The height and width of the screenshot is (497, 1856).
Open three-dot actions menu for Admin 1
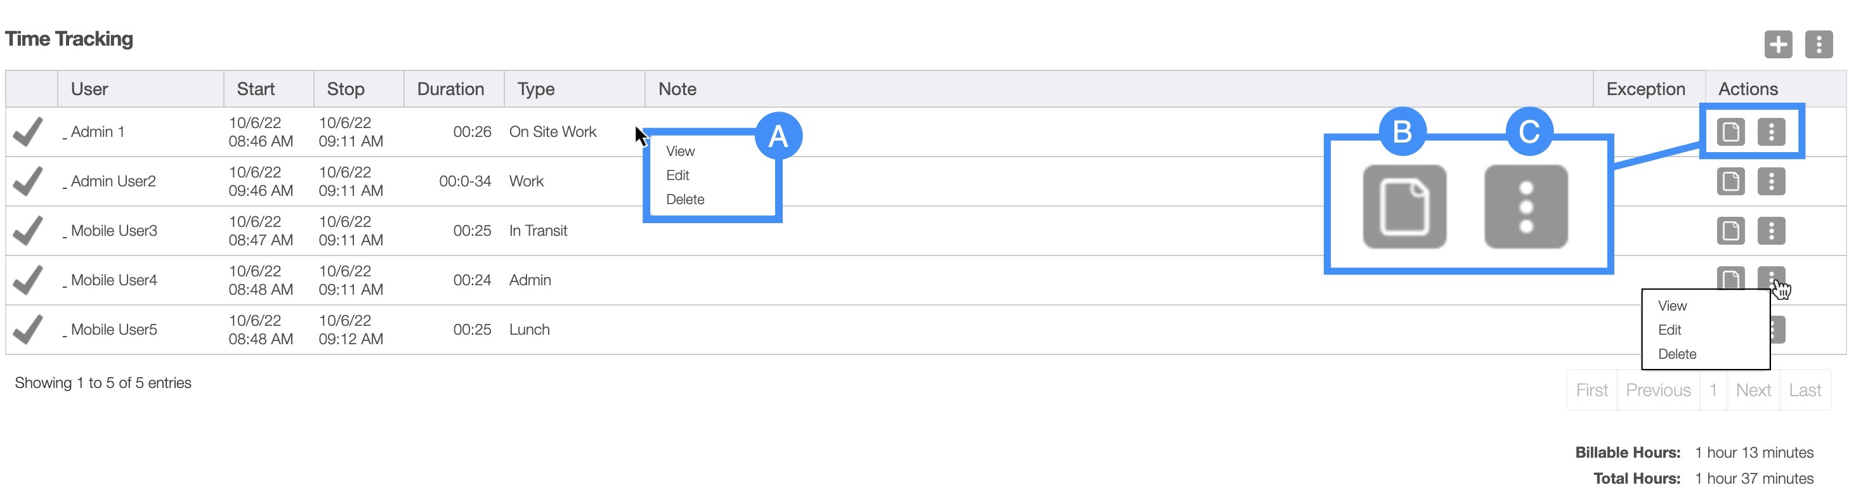1770,132
